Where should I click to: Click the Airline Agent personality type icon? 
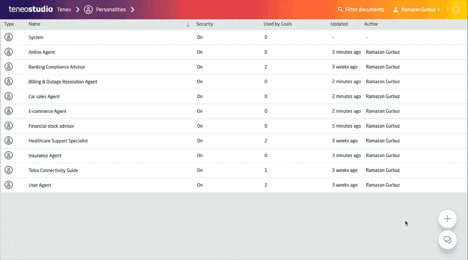[9, 52]
